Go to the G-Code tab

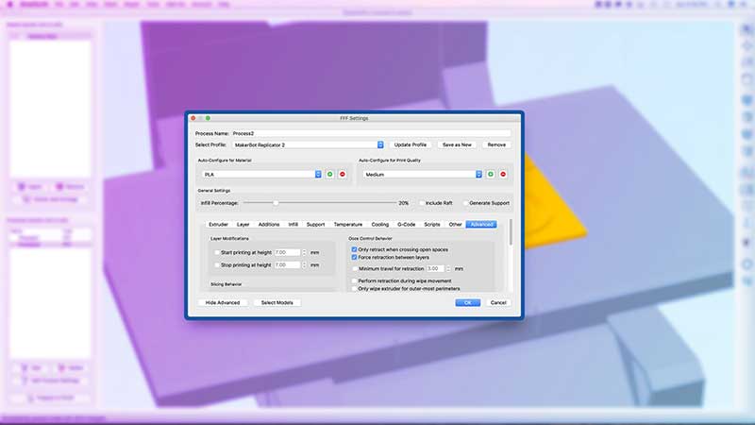[407, 225]
